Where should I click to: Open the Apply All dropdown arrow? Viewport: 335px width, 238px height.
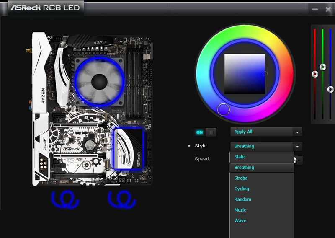297,132
